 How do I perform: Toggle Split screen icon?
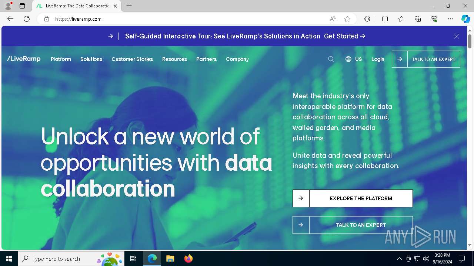tap(385, 19)
